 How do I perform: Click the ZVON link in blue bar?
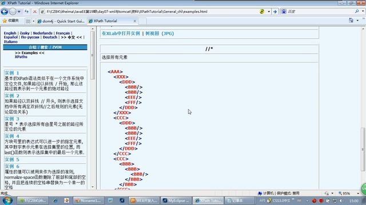click(57, 47)
